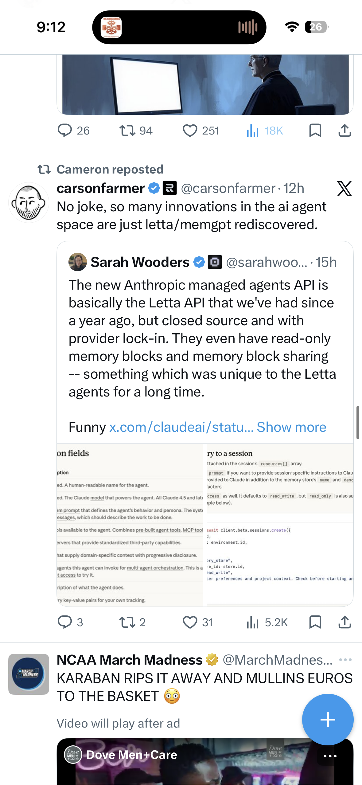
Task: Repost carsonfarmer's post
Action: (127, 622)
